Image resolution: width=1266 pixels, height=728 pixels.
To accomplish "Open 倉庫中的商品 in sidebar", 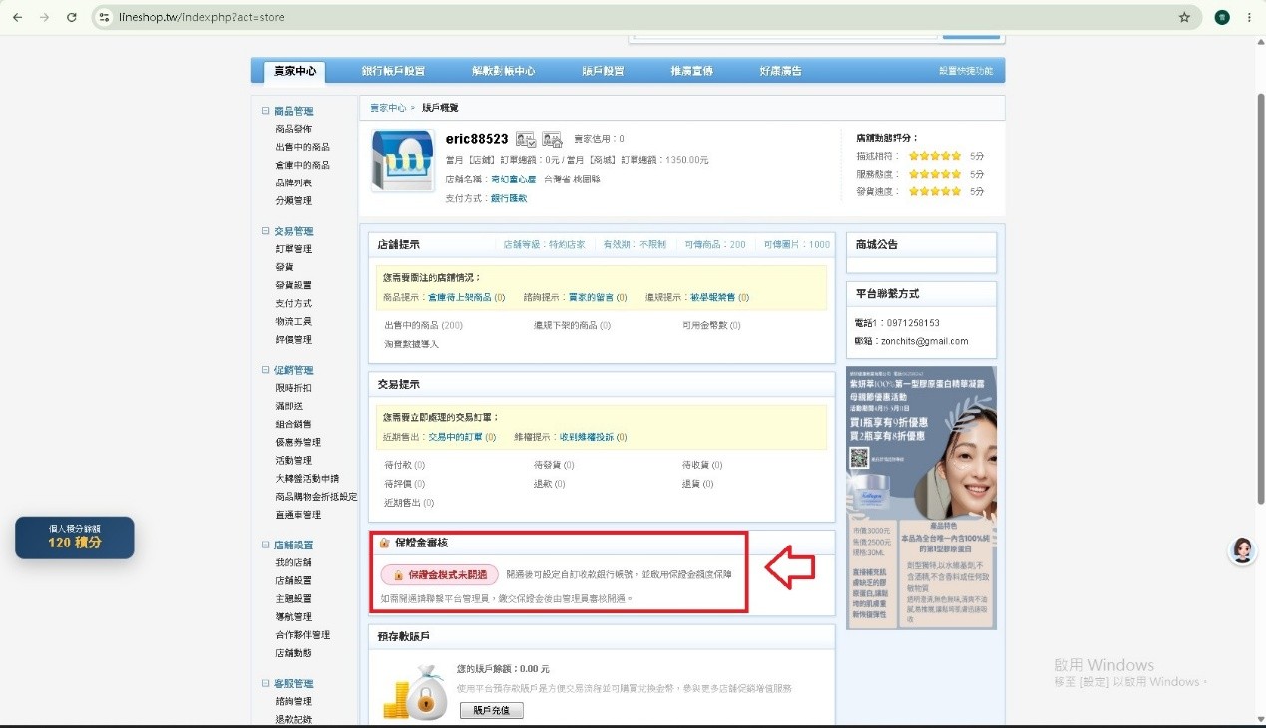I will 302,165.
